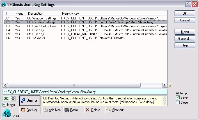199x120 pixels.
Task: Click the Delete button with red X
Action: pyautogui.click(x=95, y=110)
